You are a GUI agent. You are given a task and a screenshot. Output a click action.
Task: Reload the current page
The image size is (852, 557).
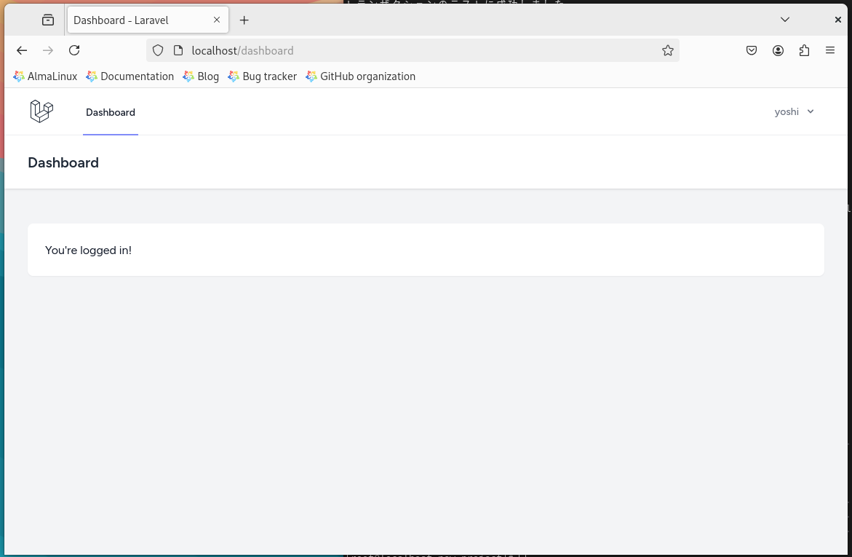[74, 50]
